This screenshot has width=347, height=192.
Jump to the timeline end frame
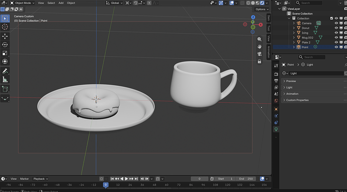136,179
